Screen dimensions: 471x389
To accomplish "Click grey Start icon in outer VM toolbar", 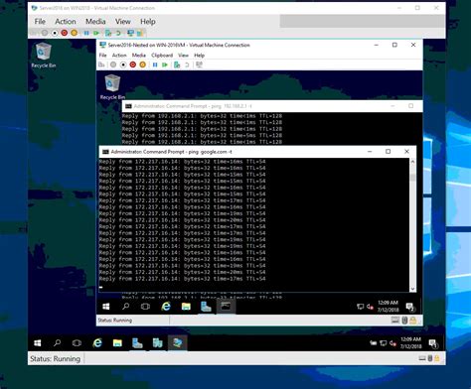I will pos(45,33).
